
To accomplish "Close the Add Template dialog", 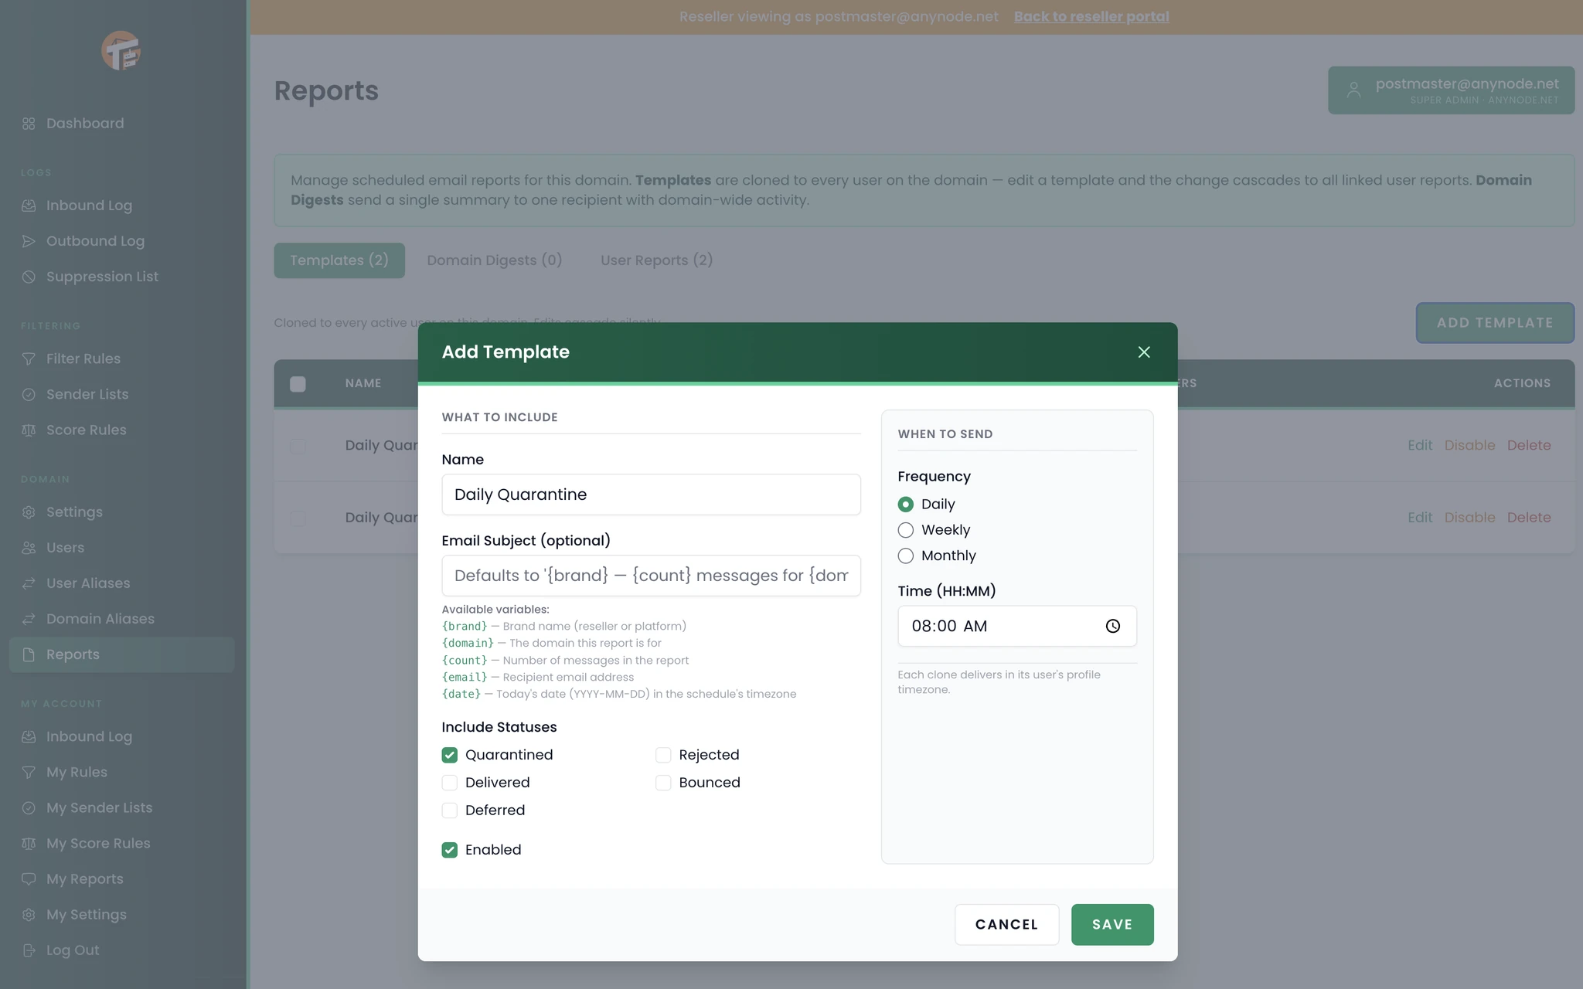I will pos(1144,352).
